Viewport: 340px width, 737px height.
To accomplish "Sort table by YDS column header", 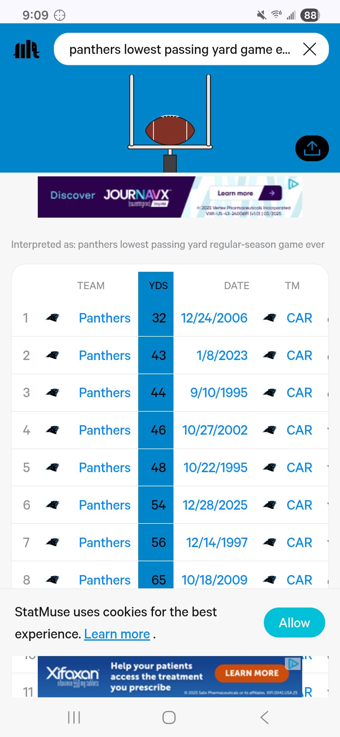I will tap(158, 286).
